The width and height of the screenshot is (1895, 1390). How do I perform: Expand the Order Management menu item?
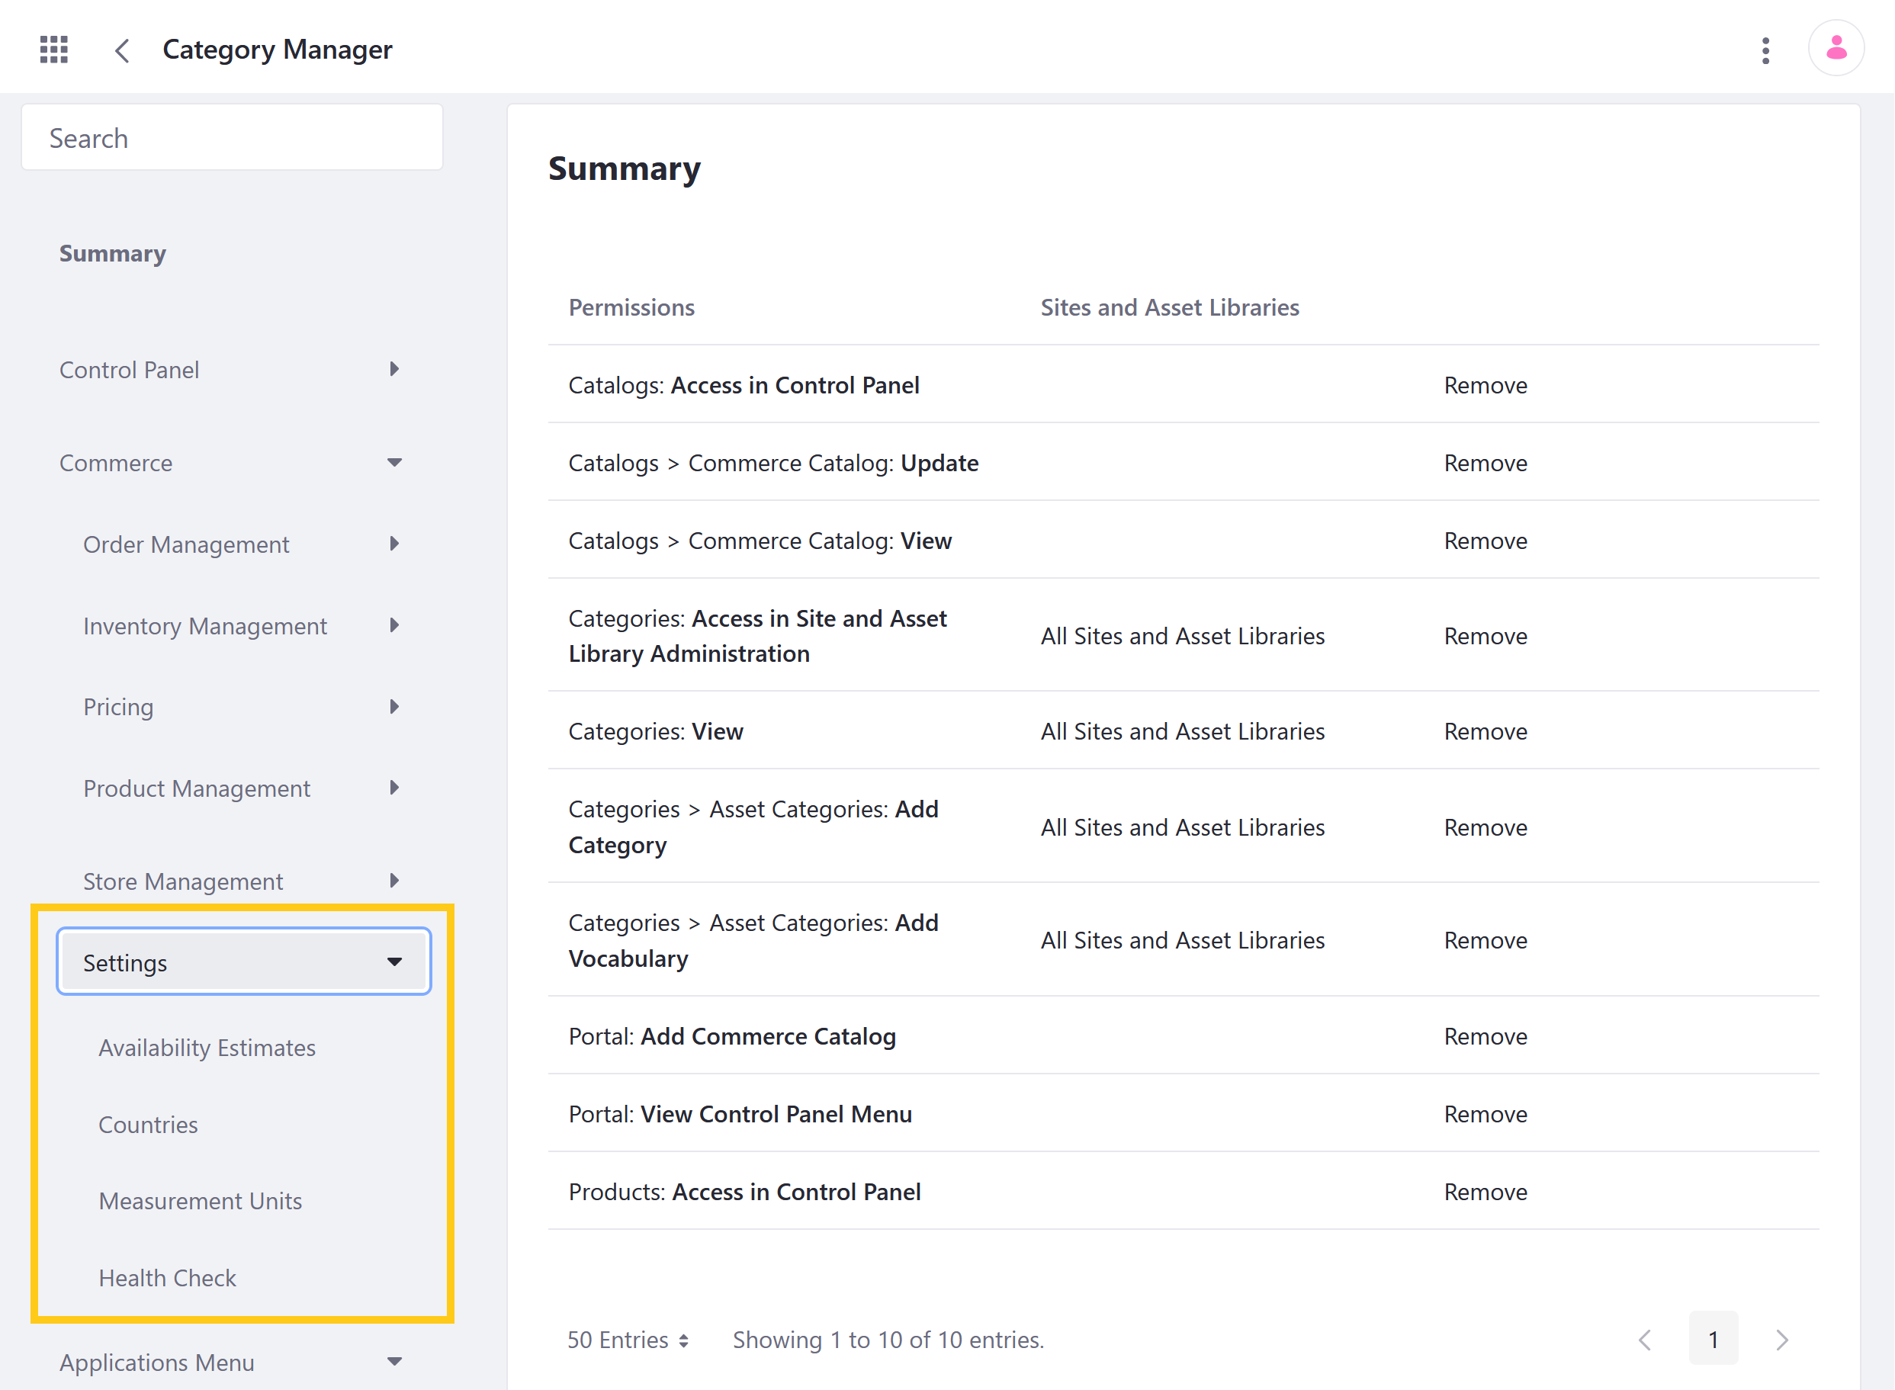coord(397,544)
